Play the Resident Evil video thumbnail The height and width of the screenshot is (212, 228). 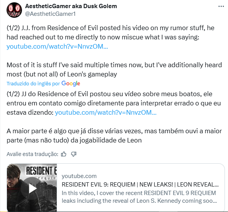tap(30, 188)
